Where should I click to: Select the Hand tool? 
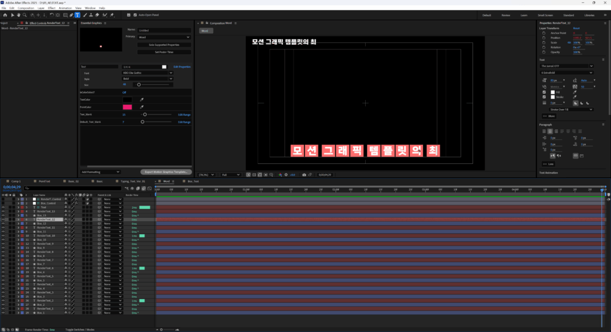pos(18,15)
